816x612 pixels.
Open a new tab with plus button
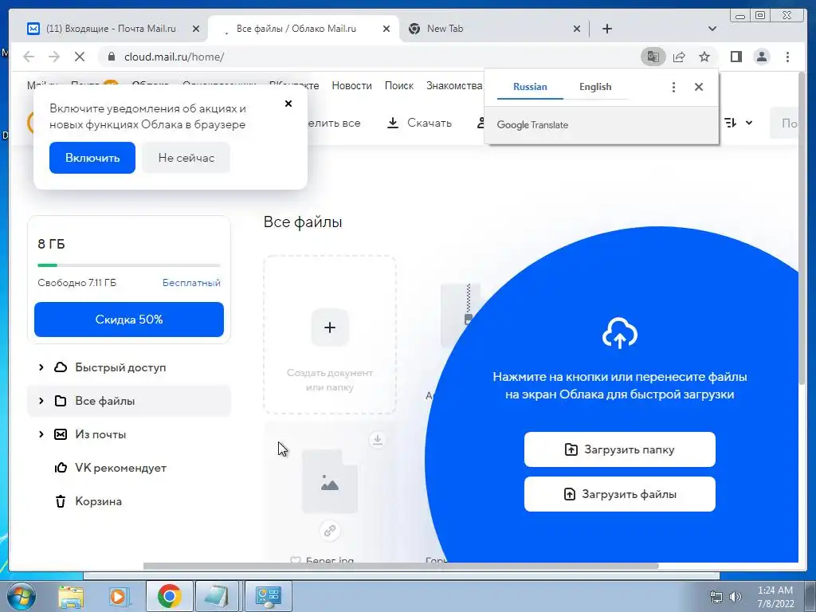[x=606, y=29]
